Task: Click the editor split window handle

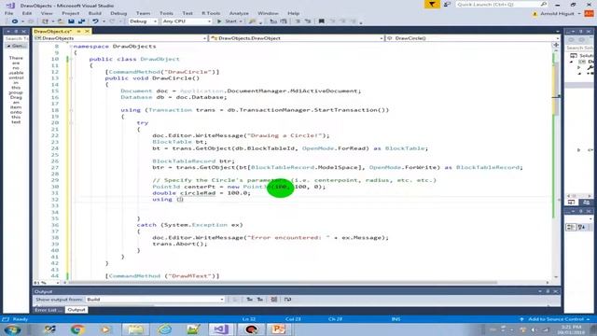Action: (556, 45)
